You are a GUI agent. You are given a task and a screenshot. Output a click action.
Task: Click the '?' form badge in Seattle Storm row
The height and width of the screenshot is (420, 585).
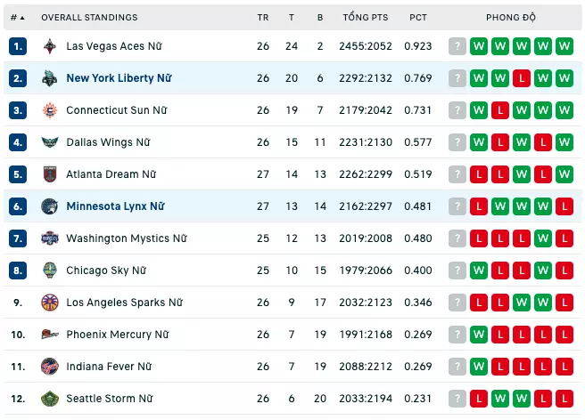point(457,399)
